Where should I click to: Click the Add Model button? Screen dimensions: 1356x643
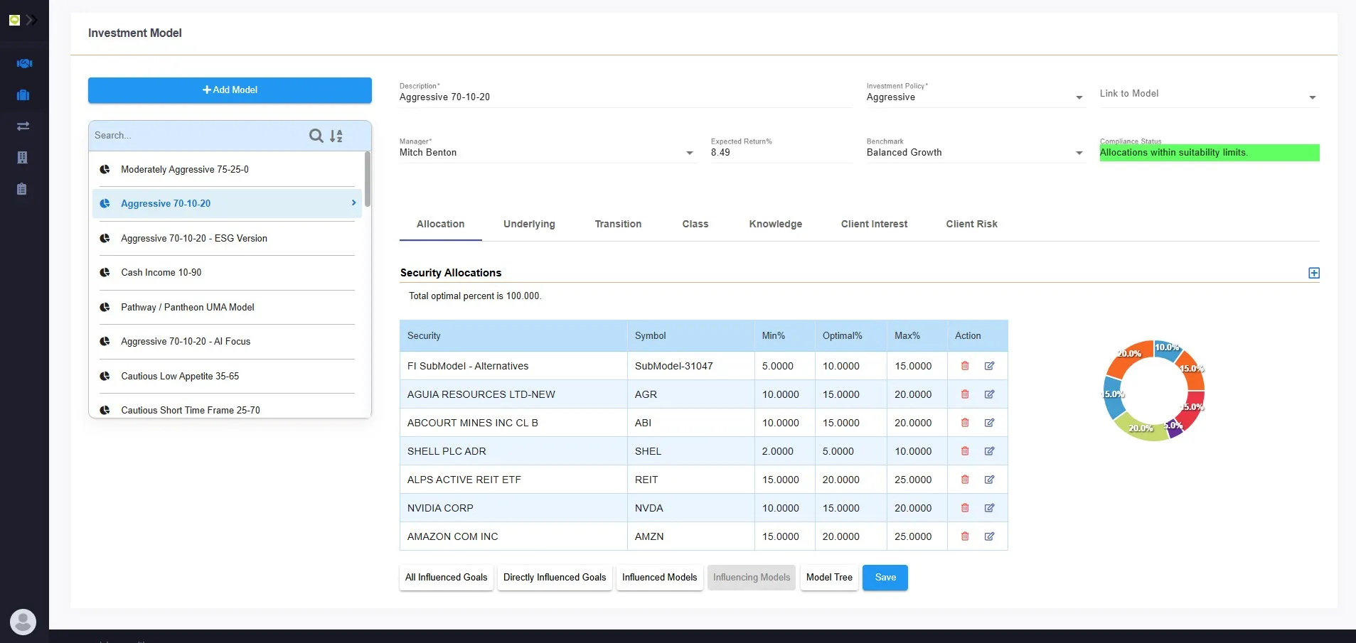pyautogui.click(x=229, y=90)
